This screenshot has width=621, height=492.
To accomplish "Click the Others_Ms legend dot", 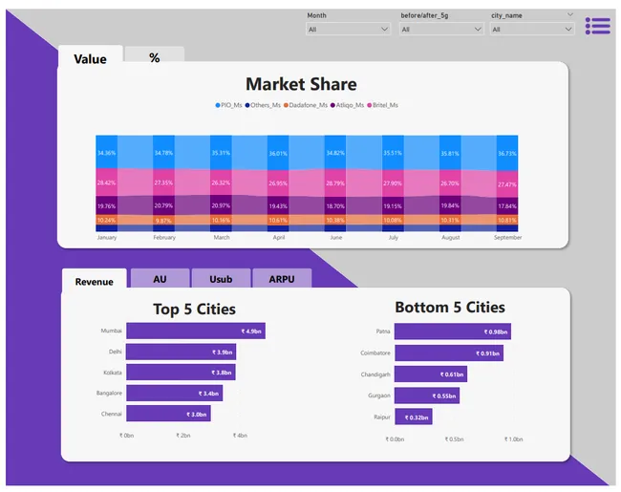I will click(x=247, y=105).
